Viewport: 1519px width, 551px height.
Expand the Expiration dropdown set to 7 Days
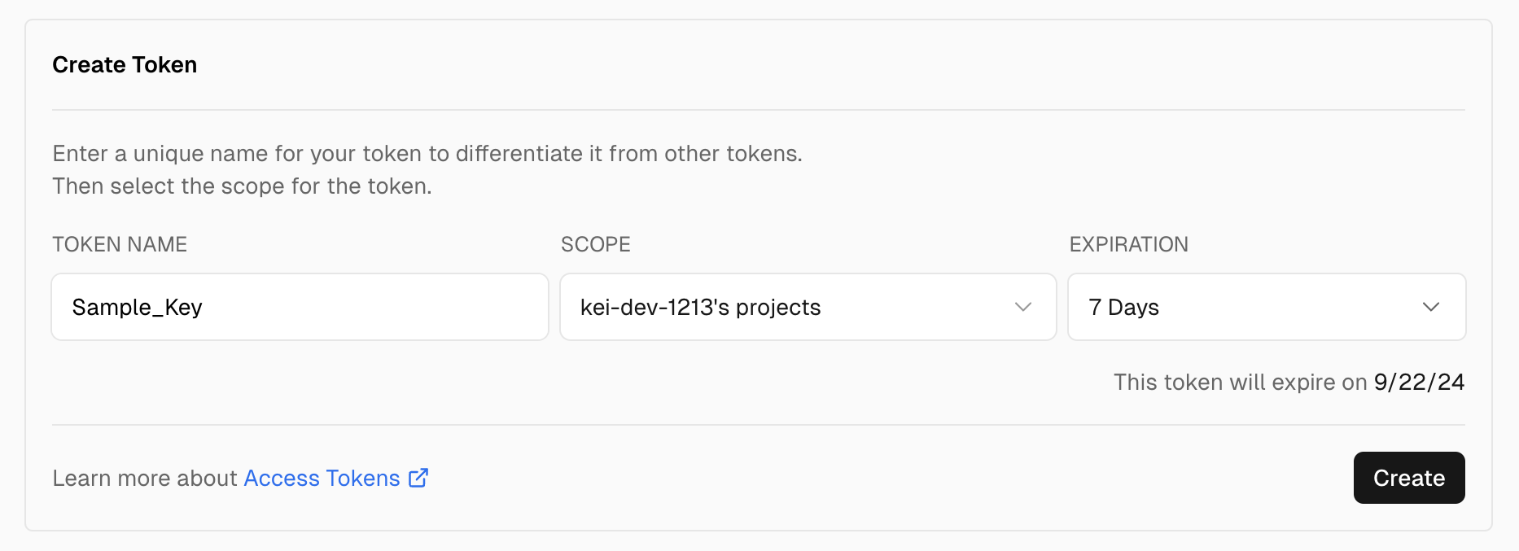click(x=1266, y=307)
